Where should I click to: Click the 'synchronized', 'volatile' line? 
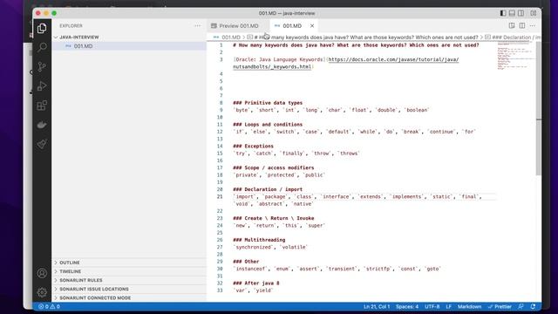point(270,247)
